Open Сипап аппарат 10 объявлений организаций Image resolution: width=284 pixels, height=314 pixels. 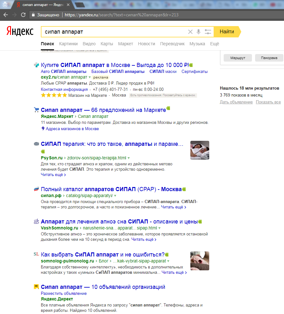click(103, 287)
